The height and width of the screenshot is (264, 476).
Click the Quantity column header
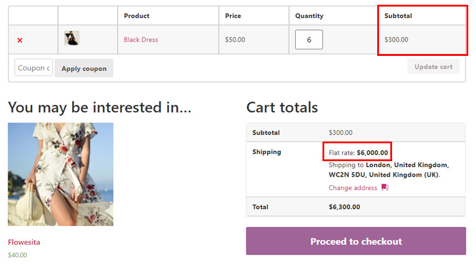click(x=309, y=16)
